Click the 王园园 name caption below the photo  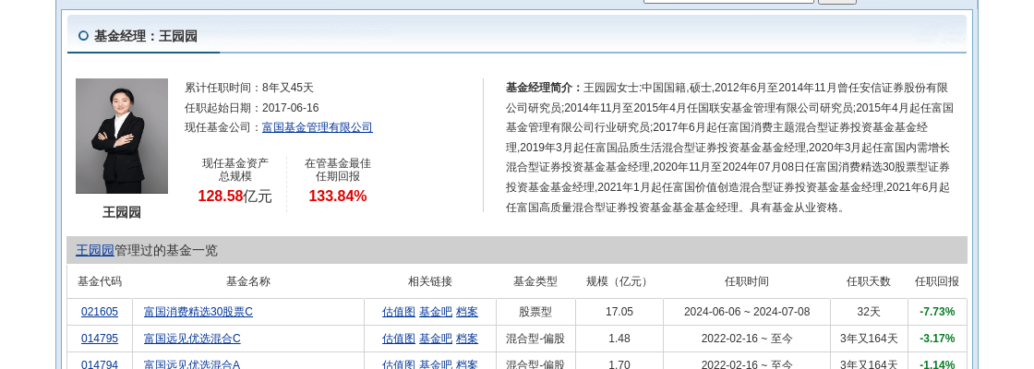(x=122, y=212)
